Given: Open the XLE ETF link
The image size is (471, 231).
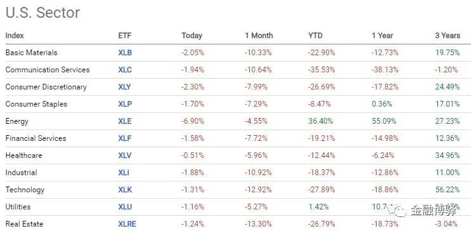Looking at the screenshot, I should coord(125,121).
